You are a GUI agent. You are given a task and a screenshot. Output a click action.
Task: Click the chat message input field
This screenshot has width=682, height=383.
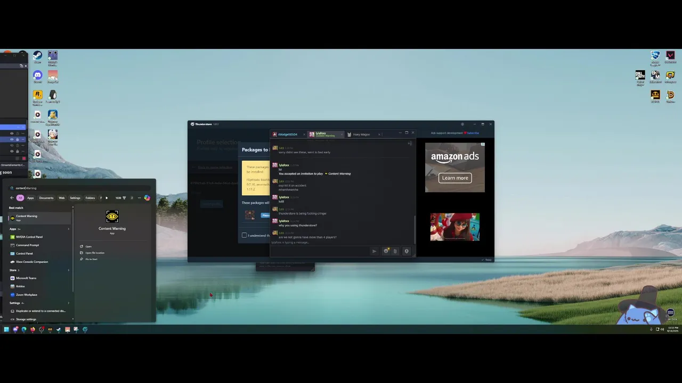tap(320, 251)
